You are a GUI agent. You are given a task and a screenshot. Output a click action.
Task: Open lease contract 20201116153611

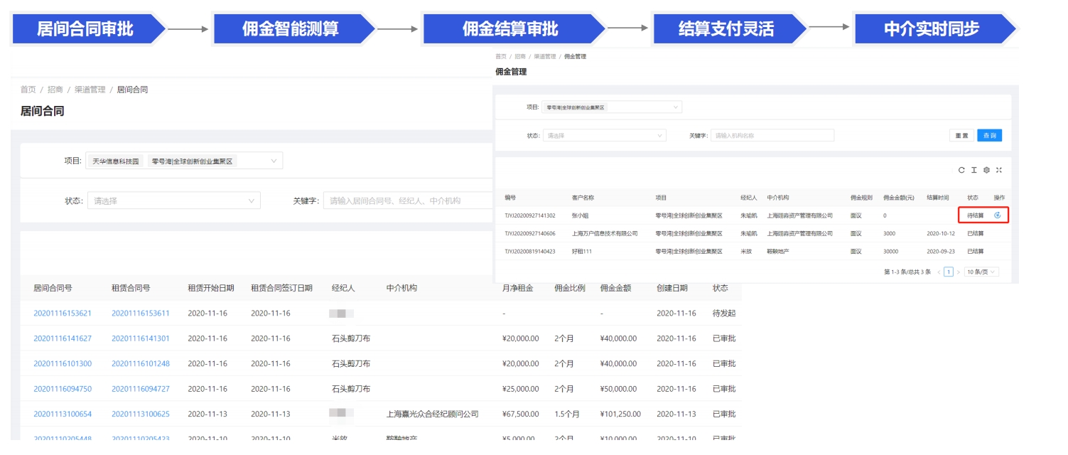coord(141,314)
